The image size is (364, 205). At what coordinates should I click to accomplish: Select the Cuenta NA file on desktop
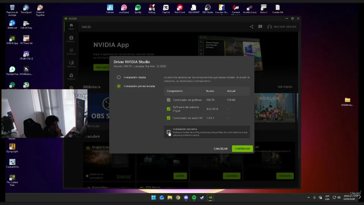tap(278, 9)
